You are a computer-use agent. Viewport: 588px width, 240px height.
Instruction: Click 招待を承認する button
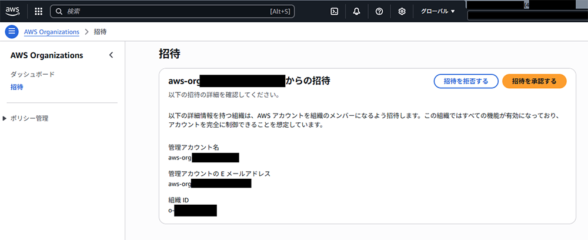click(x=534, y=81)
